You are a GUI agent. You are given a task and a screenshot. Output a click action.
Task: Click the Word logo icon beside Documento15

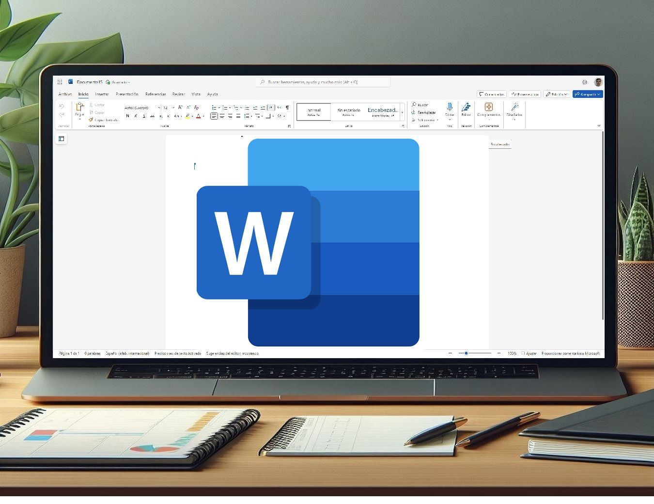point(71,82)
